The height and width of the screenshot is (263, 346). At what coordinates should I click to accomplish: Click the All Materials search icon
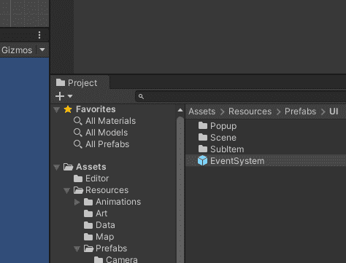(77, 121)
